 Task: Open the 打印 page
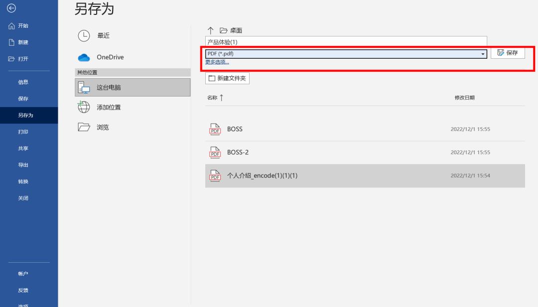[x=23, y=131]
